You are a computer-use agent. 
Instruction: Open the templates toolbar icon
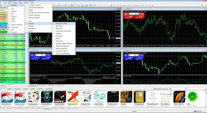(91, 5)
